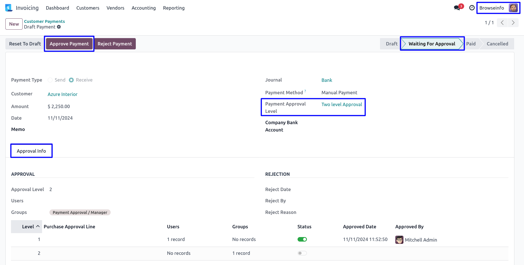Click Mitchell Admin avatar in approval line
The width and height of the screenshot is (524, 265).
pyautogui.click(x=399, y=240)
